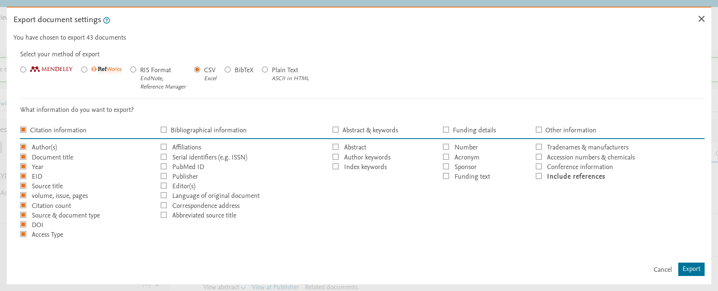
Task: Click the help icon beside Export document settings
Action: [107, 20]
